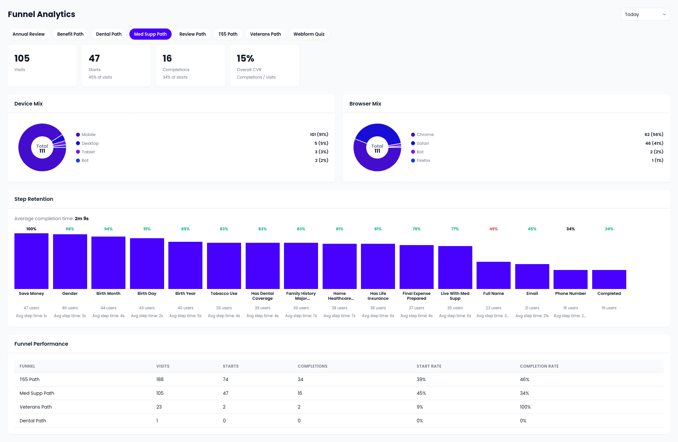678x442 pixels.
Task: Open the Veterans Path funnel view
Action: tap(265, 34)
